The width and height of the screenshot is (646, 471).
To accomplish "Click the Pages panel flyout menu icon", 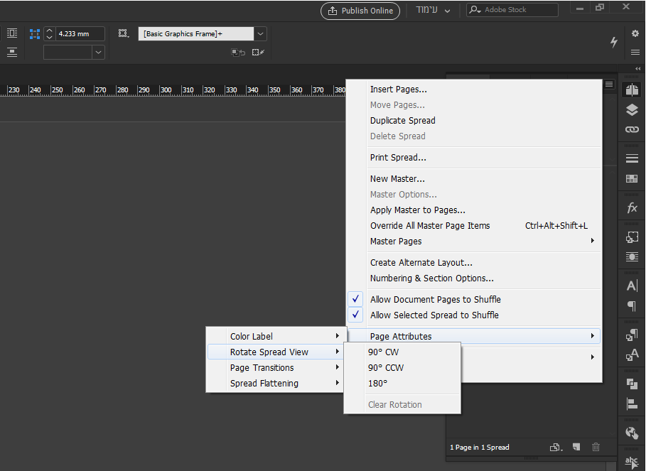I will [x=609, y=85].
